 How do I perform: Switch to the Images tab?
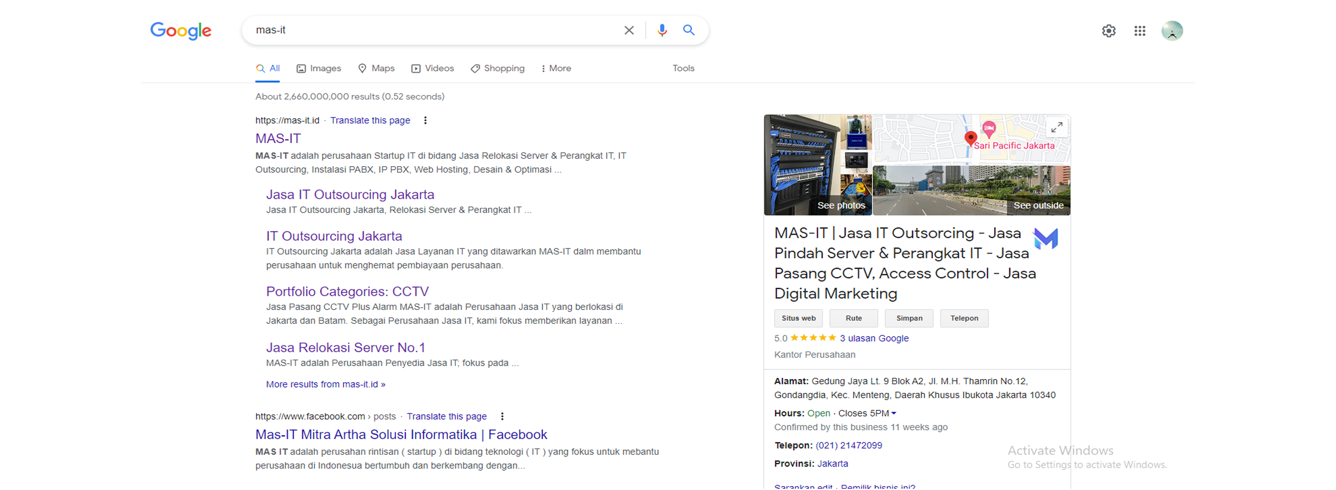(x=319, y=68)
